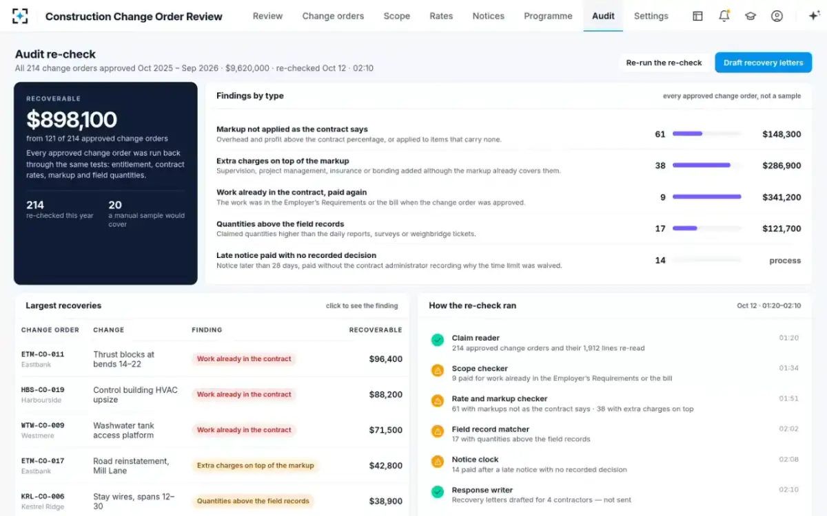Select the Rate and markup checker title
This screenshot has height=516, width=827.
click(500, 399)
